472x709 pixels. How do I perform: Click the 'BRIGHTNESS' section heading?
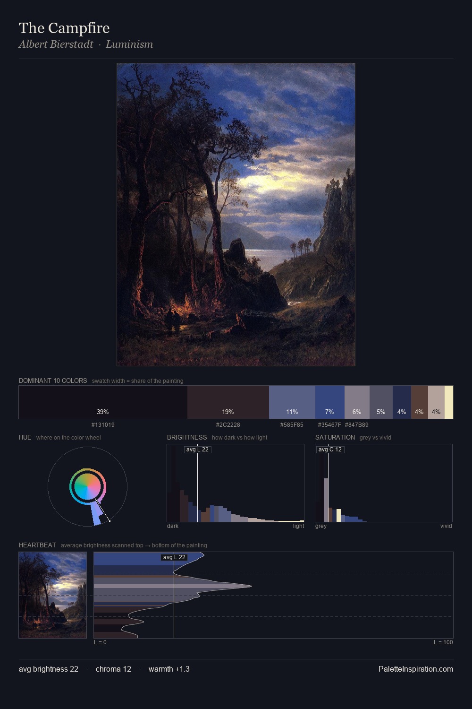(x=187, y=437)
